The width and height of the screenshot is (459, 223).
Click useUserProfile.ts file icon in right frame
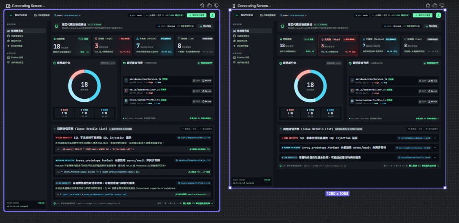(352, 101)
